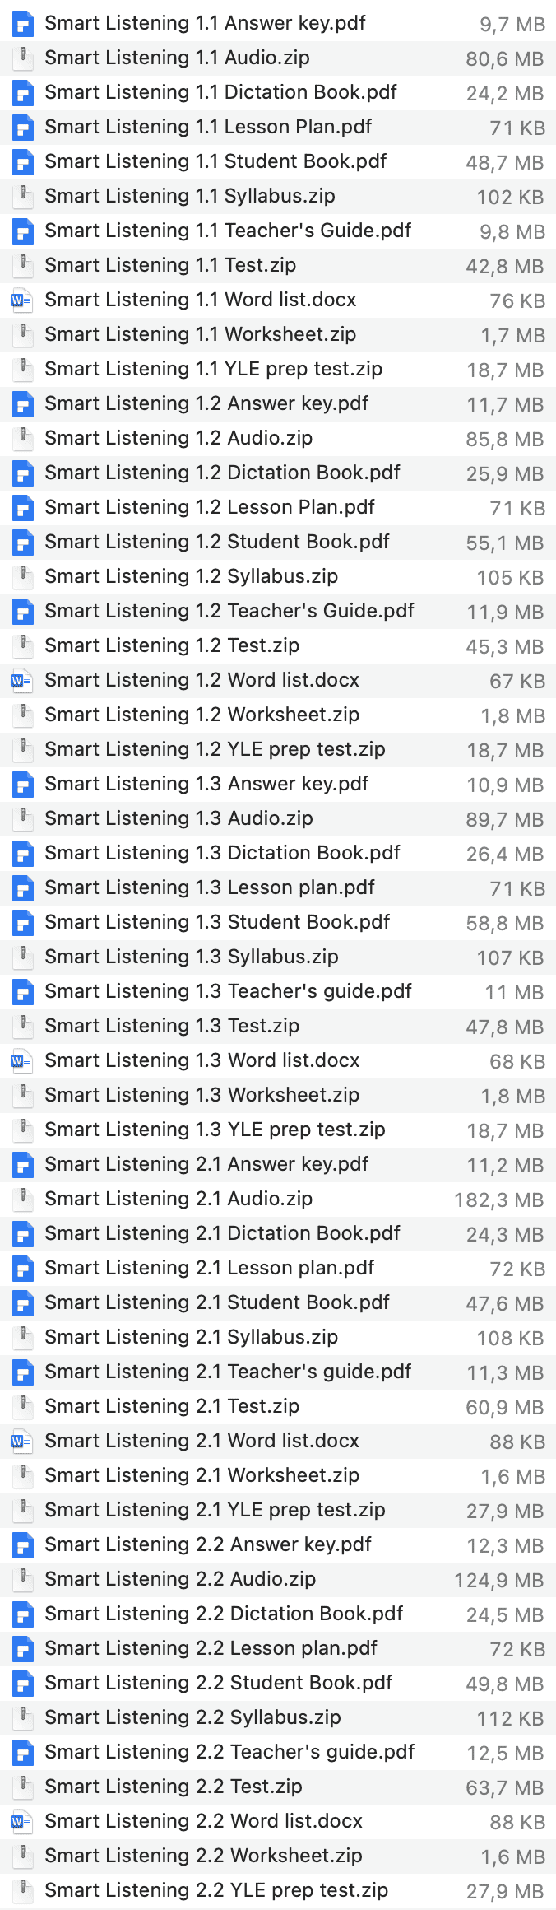Select file Smart Listening 1.1 Syllabus.zip
The width and height of the screenshot is (556, 1910).
tap(278, 197)
